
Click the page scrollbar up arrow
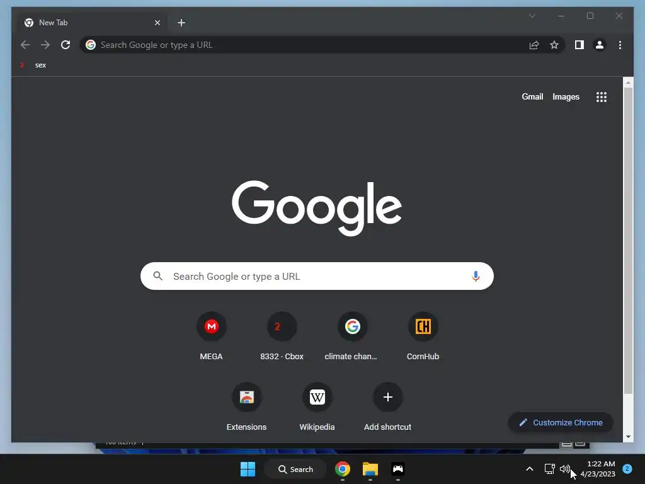628,83
